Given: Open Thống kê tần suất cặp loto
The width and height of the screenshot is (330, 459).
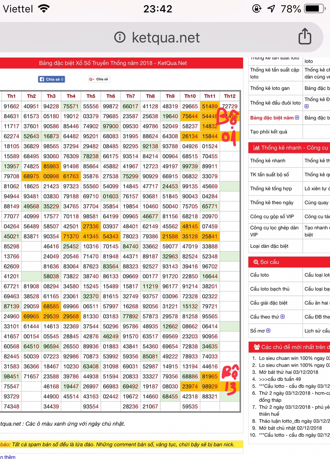Looking at the screenshot, I should [x=275, y=73].
